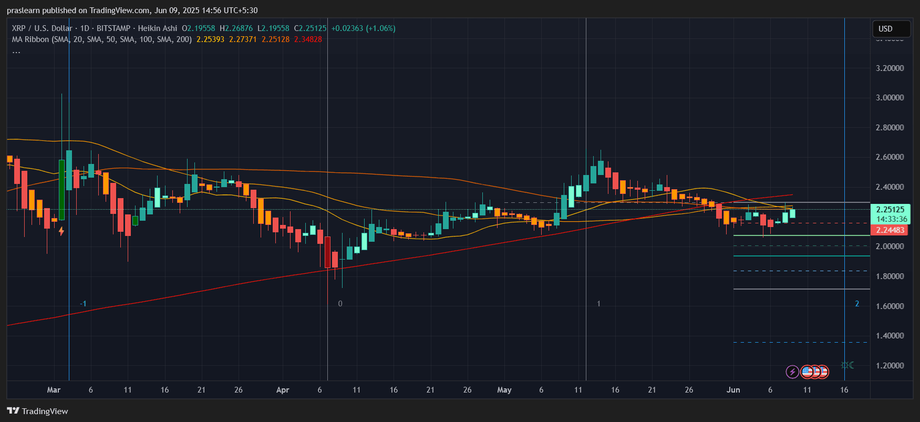920x422 pixels.
Task: Click the sun and moon phase icon
Action: pos(847,365)
